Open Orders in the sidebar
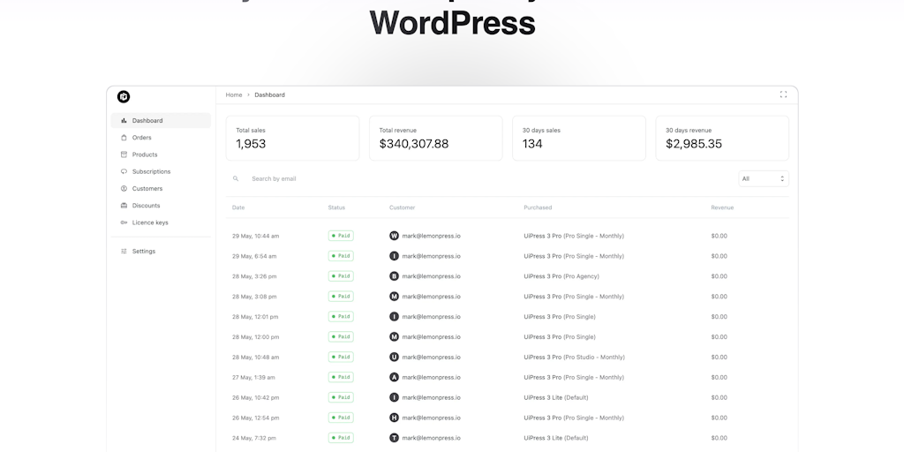Image resolution: width=904 pixels, height=452 pixels. click(x=161, y=138)
